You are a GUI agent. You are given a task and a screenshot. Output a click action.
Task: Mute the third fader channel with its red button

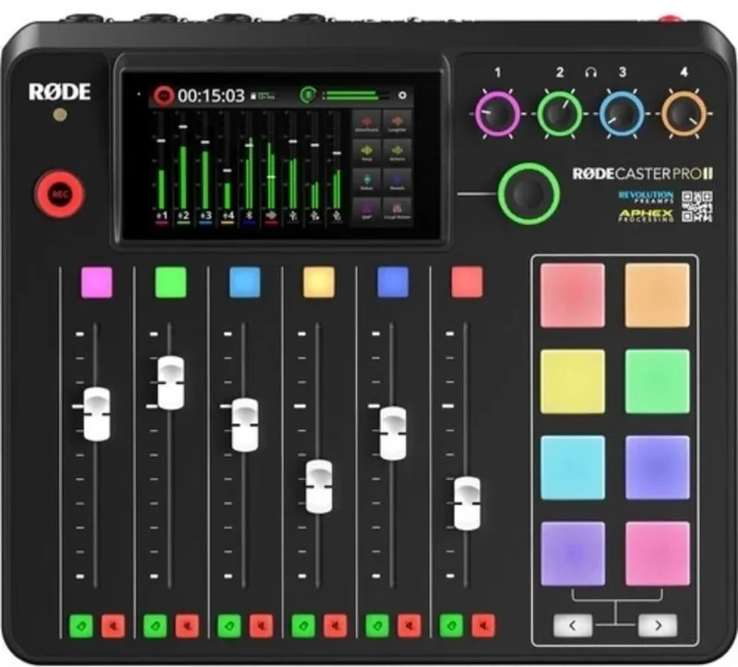click(x=261, y=625)
